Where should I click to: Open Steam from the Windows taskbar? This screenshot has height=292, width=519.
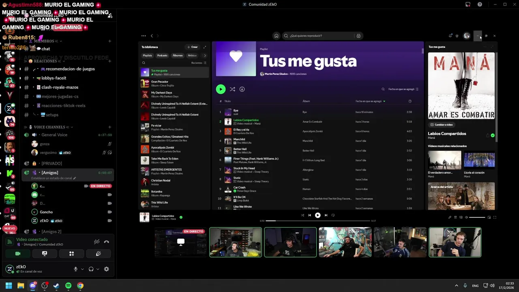point(56,286)
